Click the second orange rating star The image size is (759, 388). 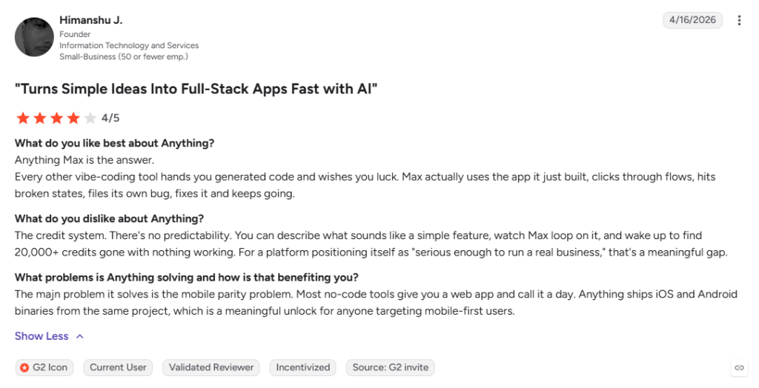40,118
